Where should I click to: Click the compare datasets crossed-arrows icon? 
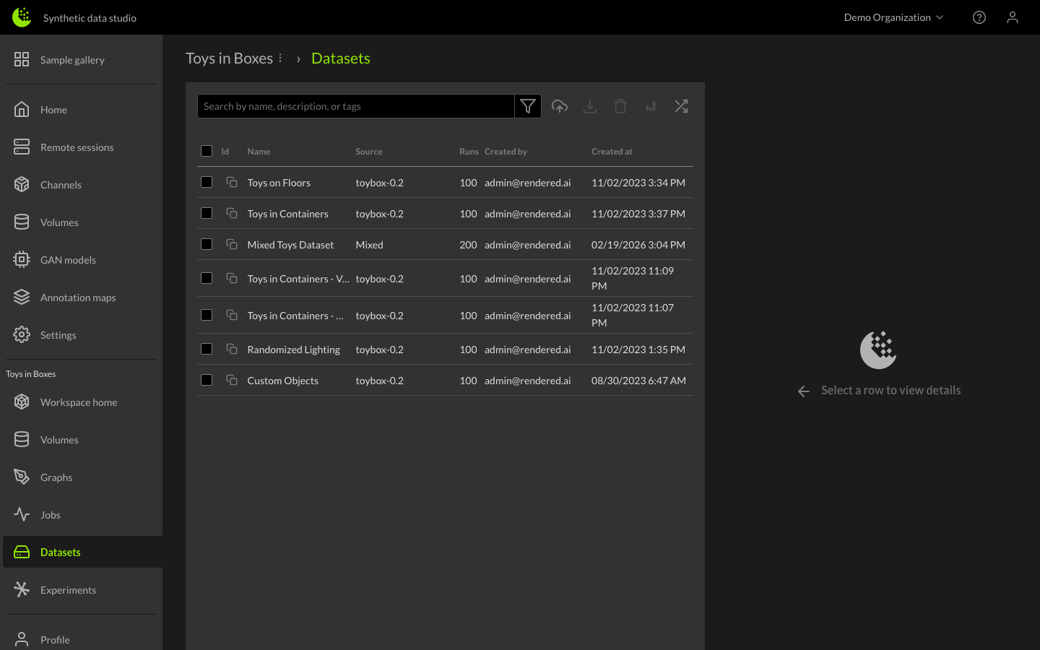pyautogui.click(x=681, y=106)
